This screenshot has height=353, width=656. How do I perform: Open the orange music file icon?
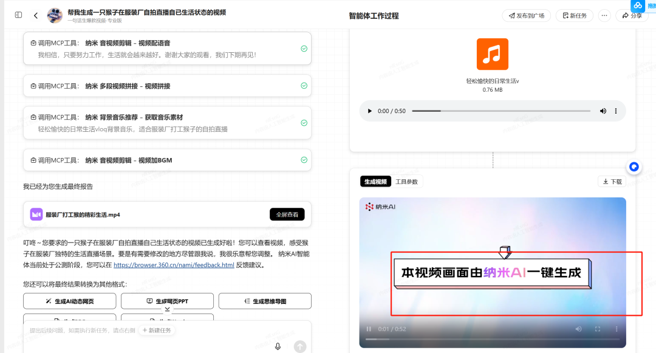click(x=493, y=54)
